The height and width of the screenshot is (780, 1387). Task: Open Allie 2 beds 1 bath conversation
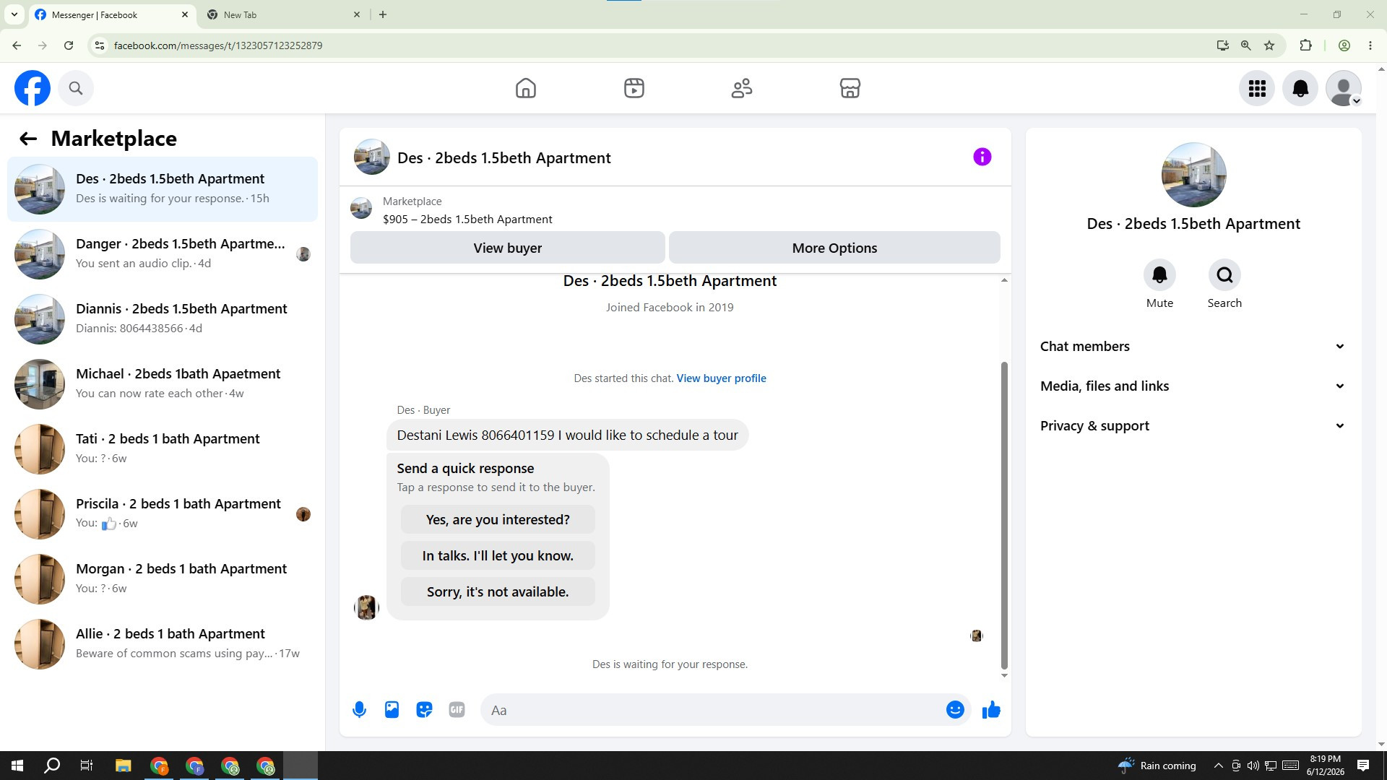pyautogui.click(x=163, y=644)
